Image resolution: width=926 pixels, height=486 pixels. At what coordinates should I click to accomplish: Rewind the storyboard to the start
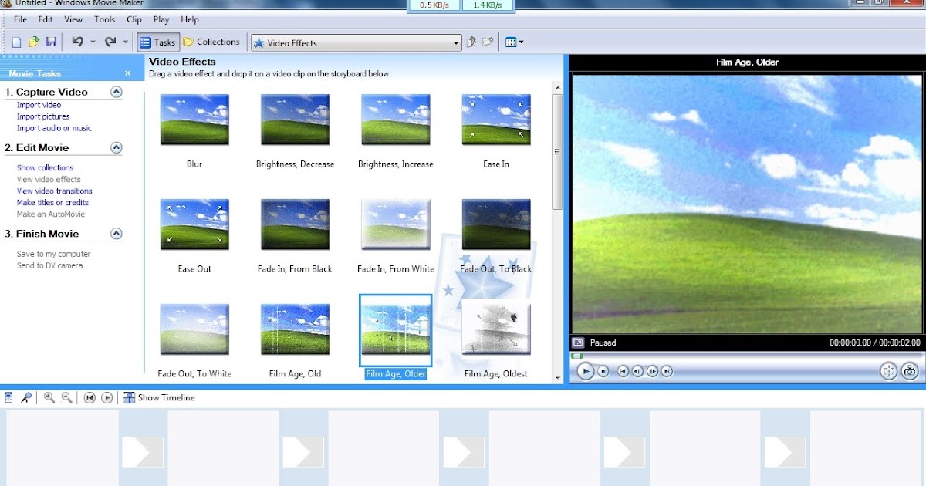[90, 397]
